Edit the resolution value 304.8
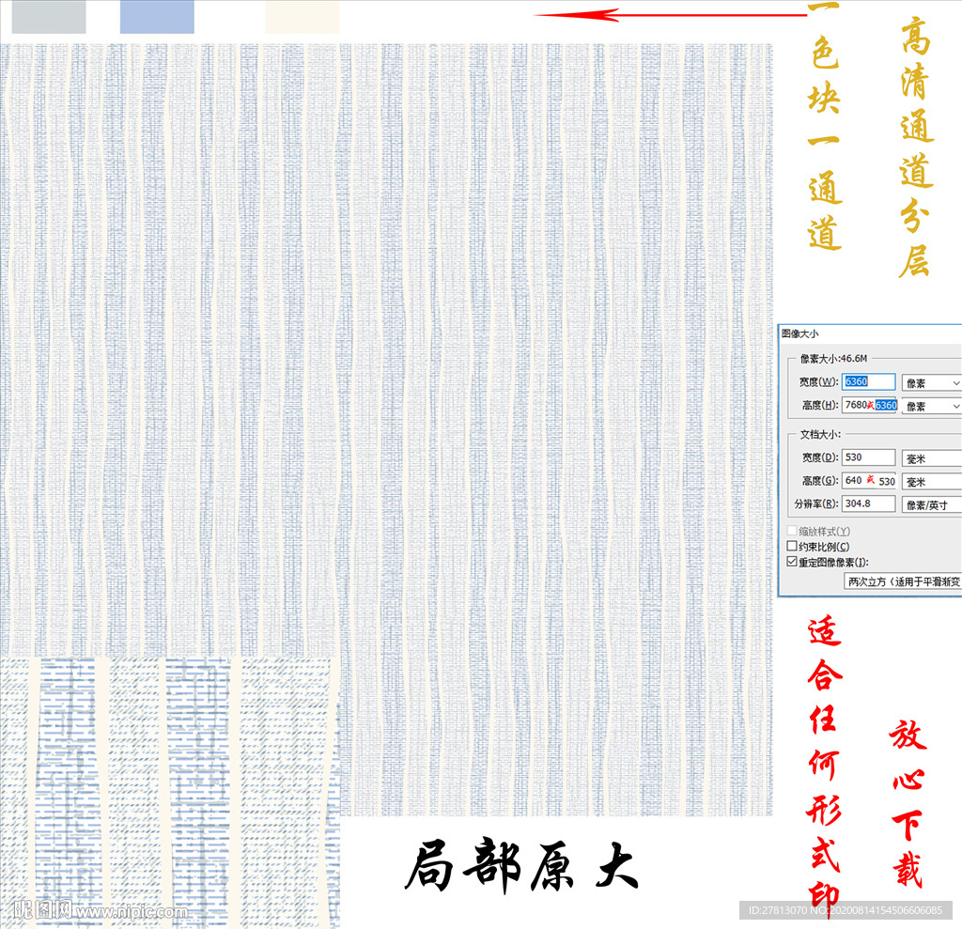This screenshot has height=929, width=962. click(x=864, y=503)
